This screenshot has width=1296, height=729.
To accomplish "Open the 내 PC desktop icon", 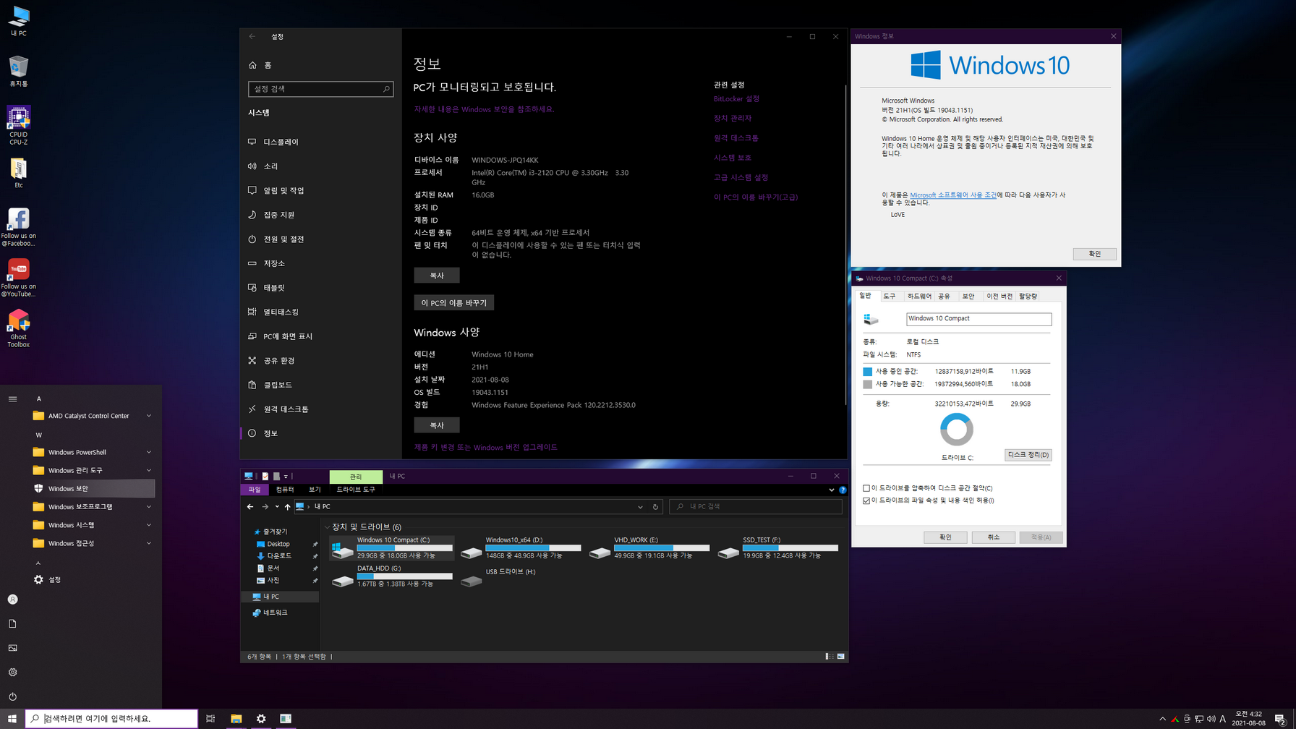I will point(18,20).
